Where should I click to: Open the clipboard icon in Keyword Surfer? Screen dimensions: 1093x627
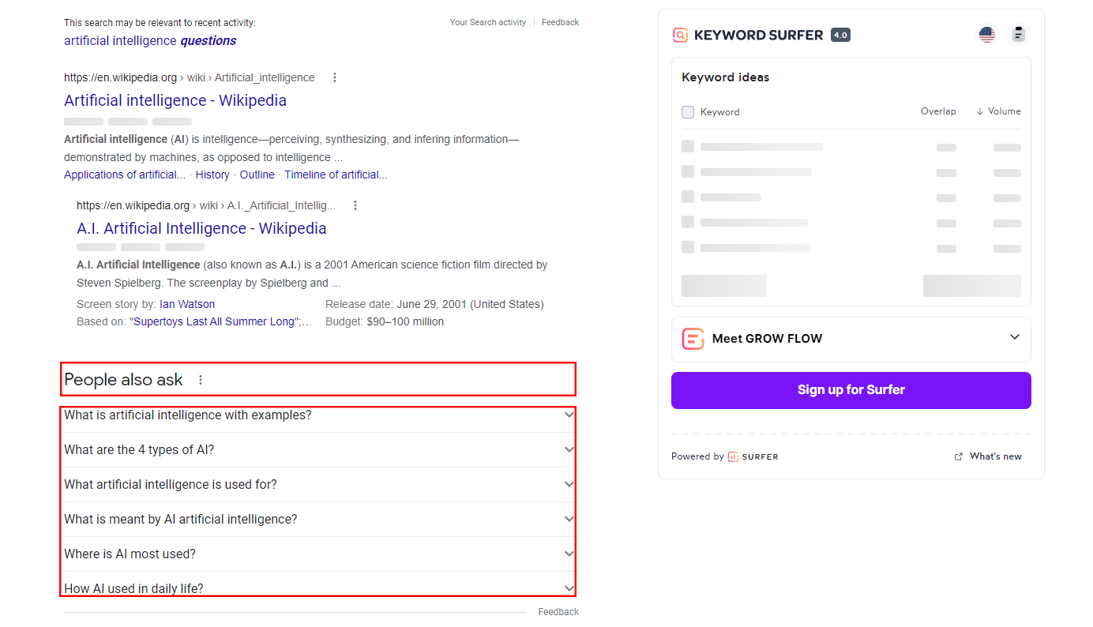point(1018,35)
